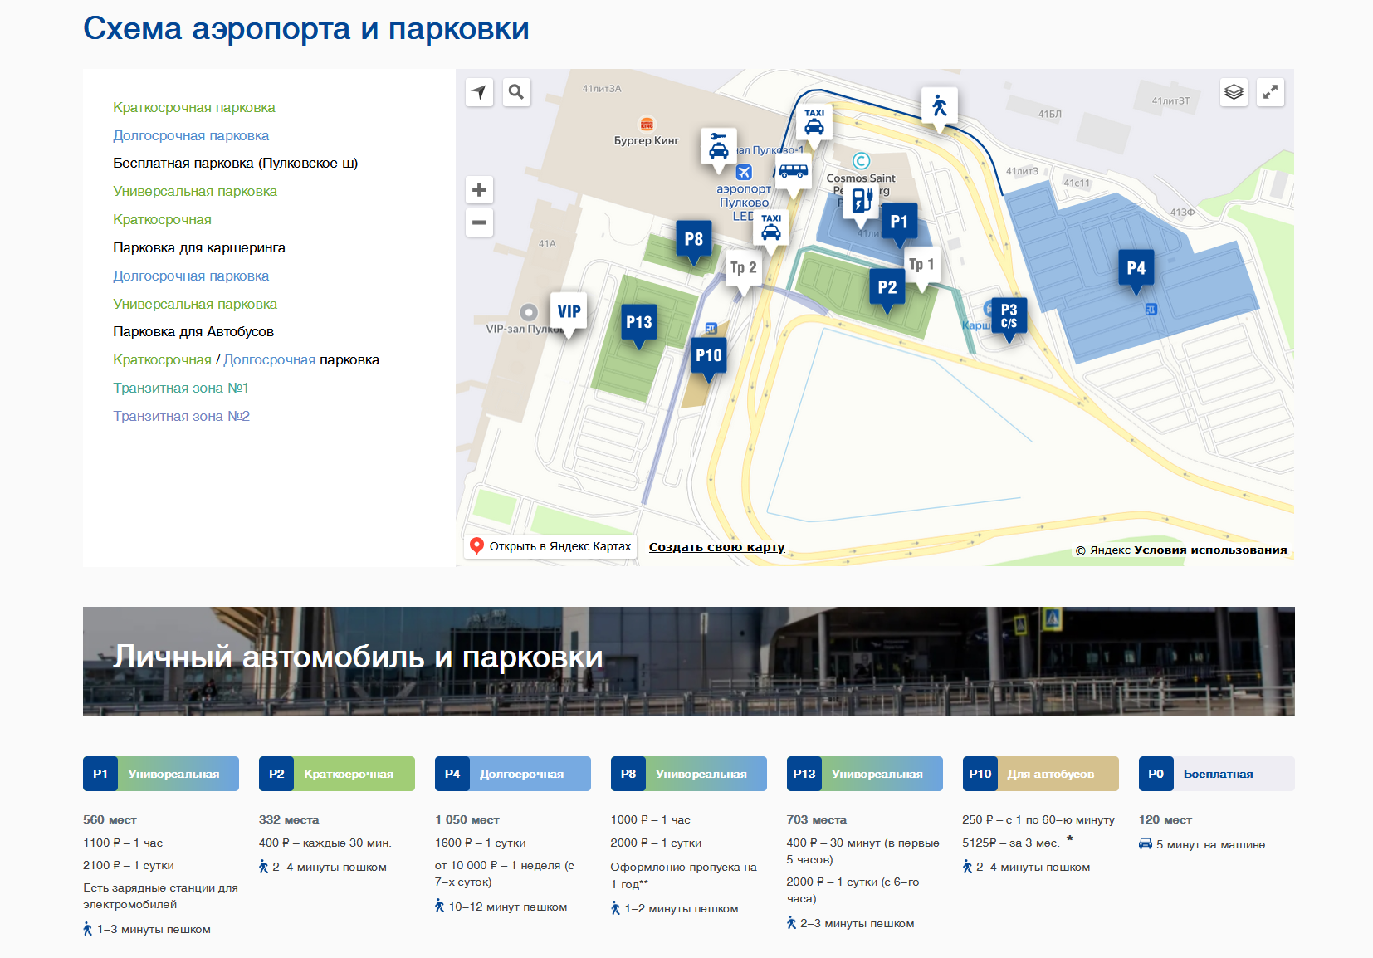Click the P3 C/S carsharing marker
Image resolution: width=1373 pixels, height=958 pixels.
tap(1009, 316)
